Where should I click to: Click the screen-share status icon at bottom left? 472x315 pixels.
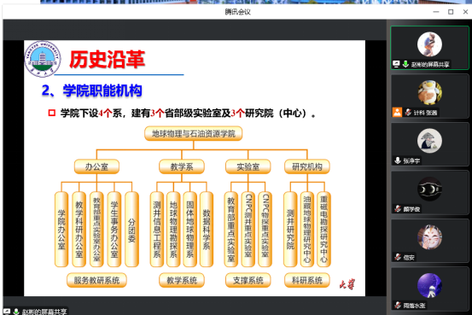(7, 312)
